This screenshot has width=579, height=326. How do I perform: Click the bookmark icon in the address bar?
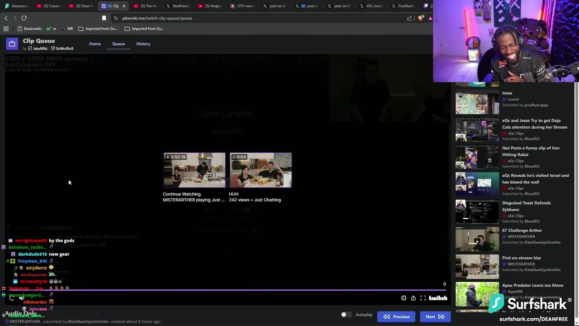(x=104, y=18)
